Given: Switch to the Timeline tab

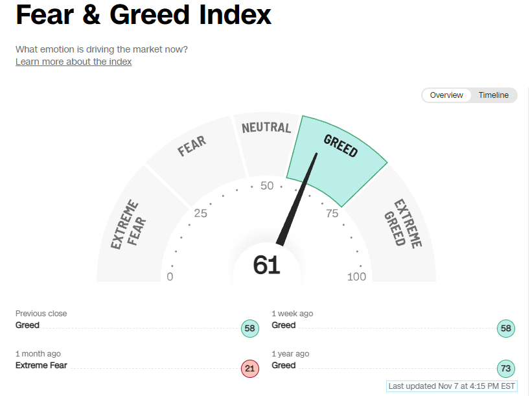Looking at the screenshot, I should pyautogui.click(x=493, y=95).
